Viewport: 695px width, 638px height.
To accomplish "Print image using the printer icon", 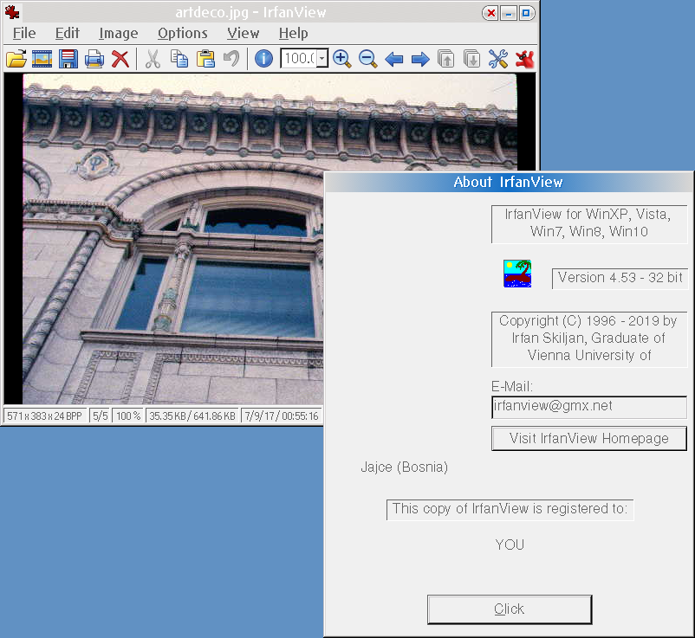I will pos(94,59).
